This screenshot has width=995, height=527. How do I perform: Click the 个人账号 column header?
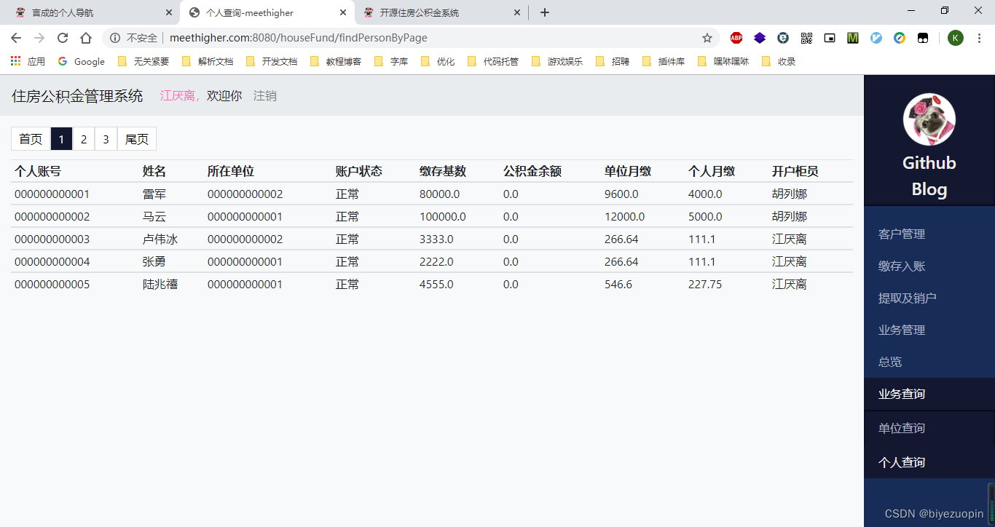coord(38,171)
